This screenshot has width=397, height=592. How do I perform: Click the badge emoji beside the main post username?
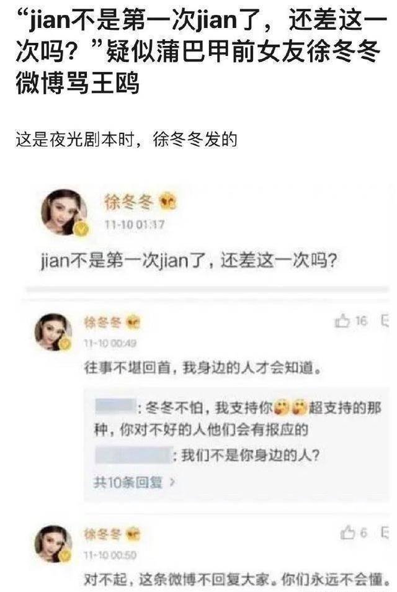[x=168, y=202]
